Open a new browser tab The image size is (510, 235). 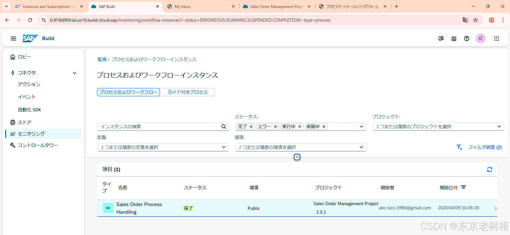pos(397,6)
